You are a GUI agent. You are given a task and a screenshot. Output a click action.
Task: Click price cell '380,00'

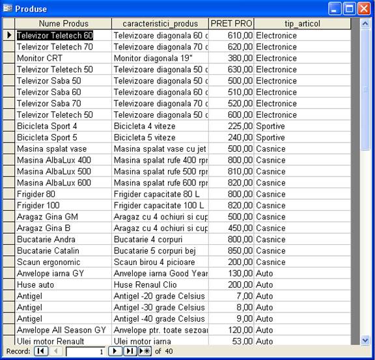click(231, 58)
